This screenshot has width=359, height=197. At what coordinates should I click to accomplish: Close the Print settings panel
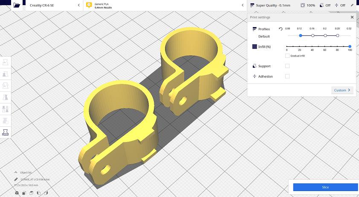[x=352, y=17]
